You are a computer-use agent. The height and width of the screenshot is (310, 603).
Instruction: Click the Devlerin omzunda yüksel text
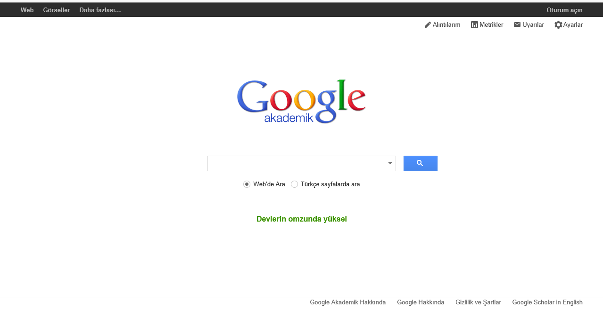click(302, 219)
